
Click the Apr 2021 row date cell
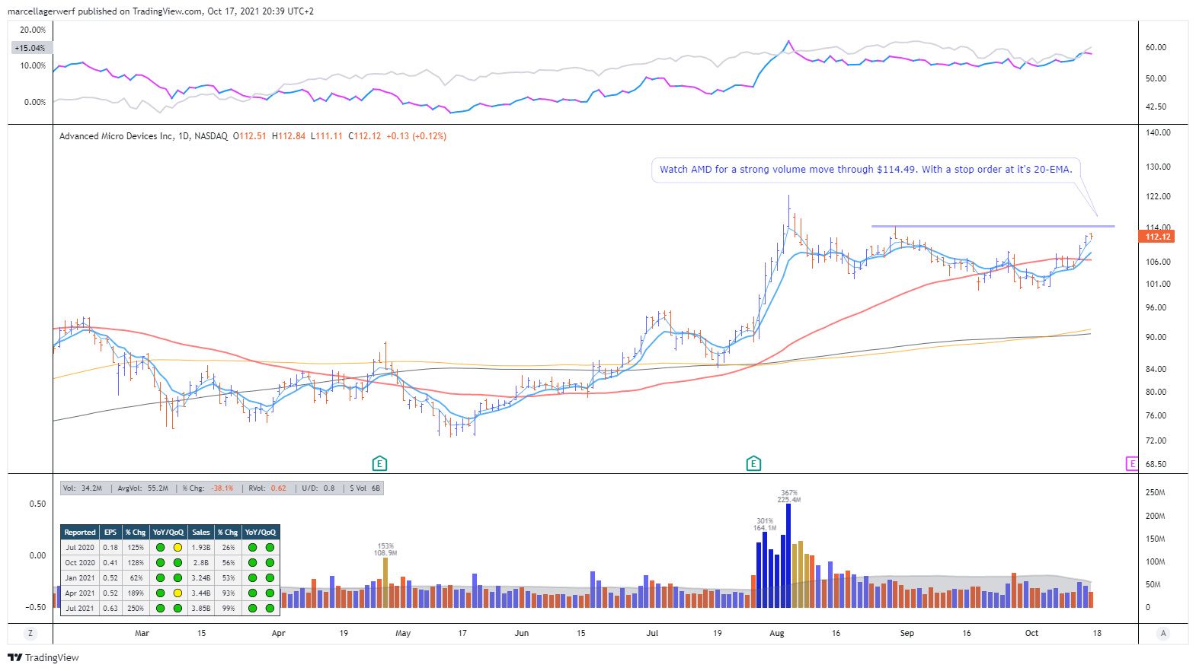80,593
